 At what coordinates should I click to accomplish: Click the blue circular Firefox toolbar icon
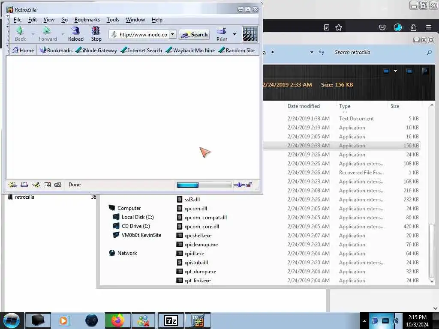(x=398, y=27)
